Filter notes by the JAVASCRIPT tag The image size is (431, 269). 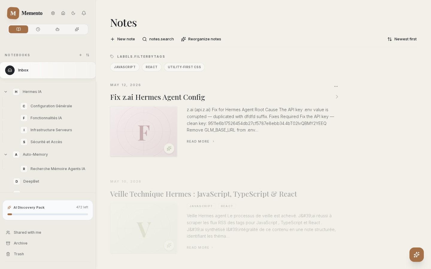[x=125, y=67]
